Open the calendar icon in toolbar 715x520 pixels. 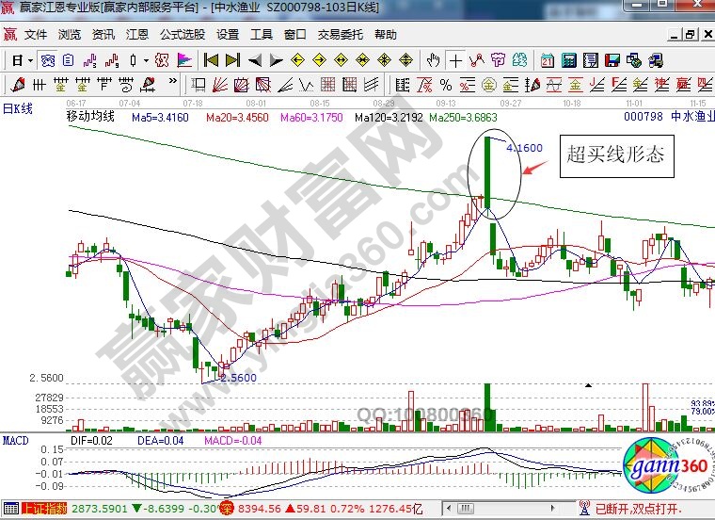coord(548,60)
